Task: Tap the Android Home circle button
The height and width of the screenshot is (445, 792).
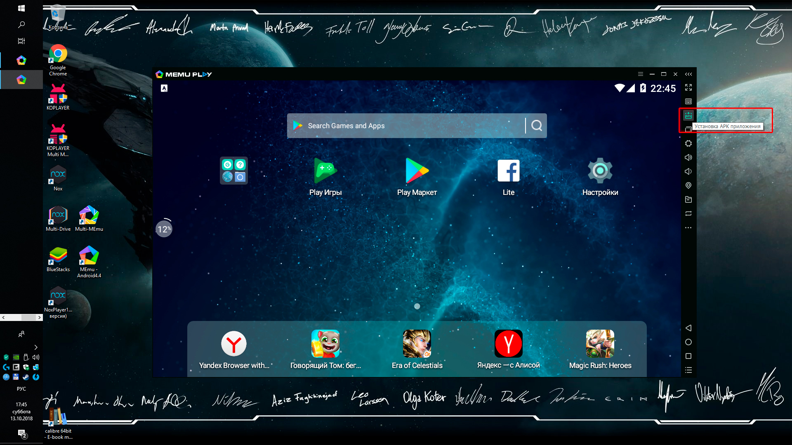Action: pyautogui.click(x=688, y=342)
